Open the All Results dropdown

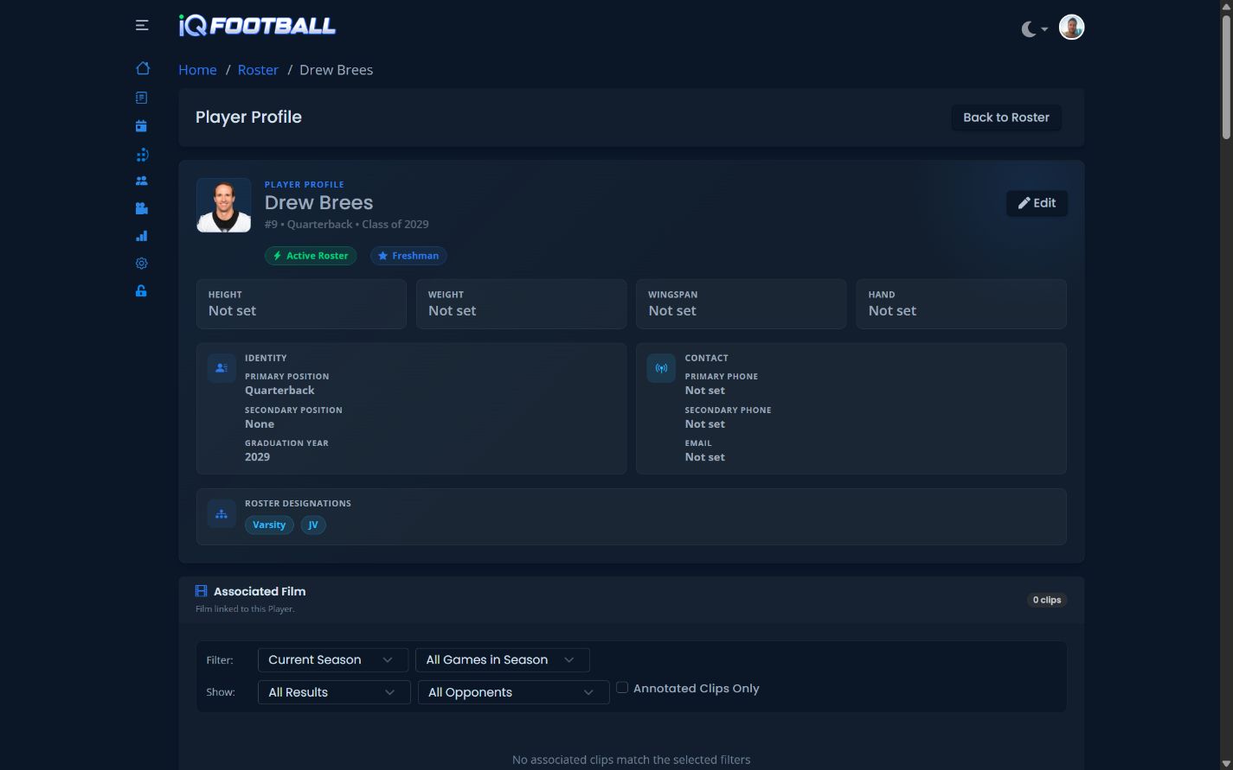coord(334,692)
